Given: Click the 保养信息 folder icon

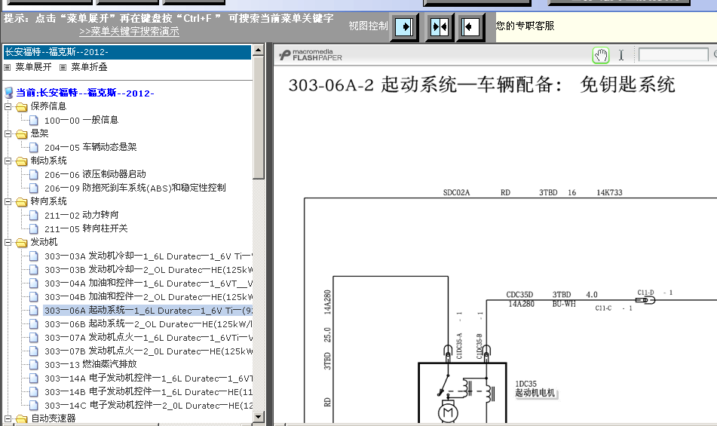Looking at the screenshot, I should point(22,107).
